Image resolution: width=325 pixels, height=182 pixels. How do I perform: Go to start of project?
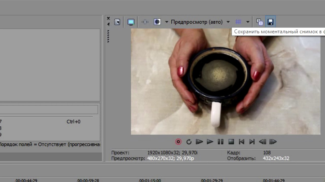[241, 142]
